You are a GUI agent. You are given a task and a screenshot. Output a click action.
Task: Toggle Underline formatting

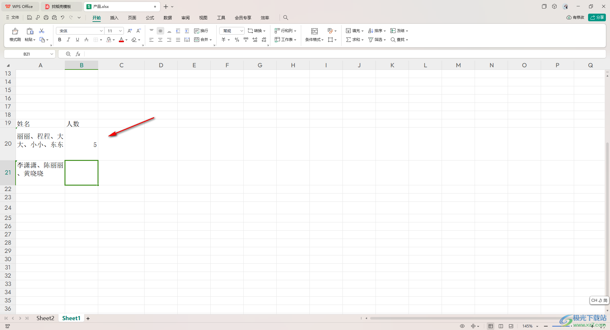[x=77, y=40]
